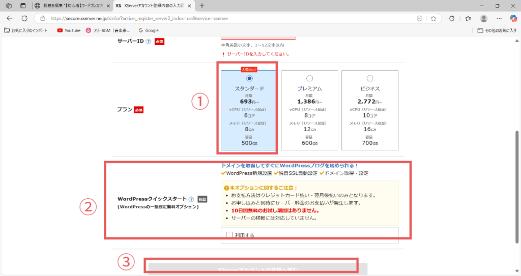521x276 pixels.
Task: Close the WordPress post editing tab
Action: (108, 6)
